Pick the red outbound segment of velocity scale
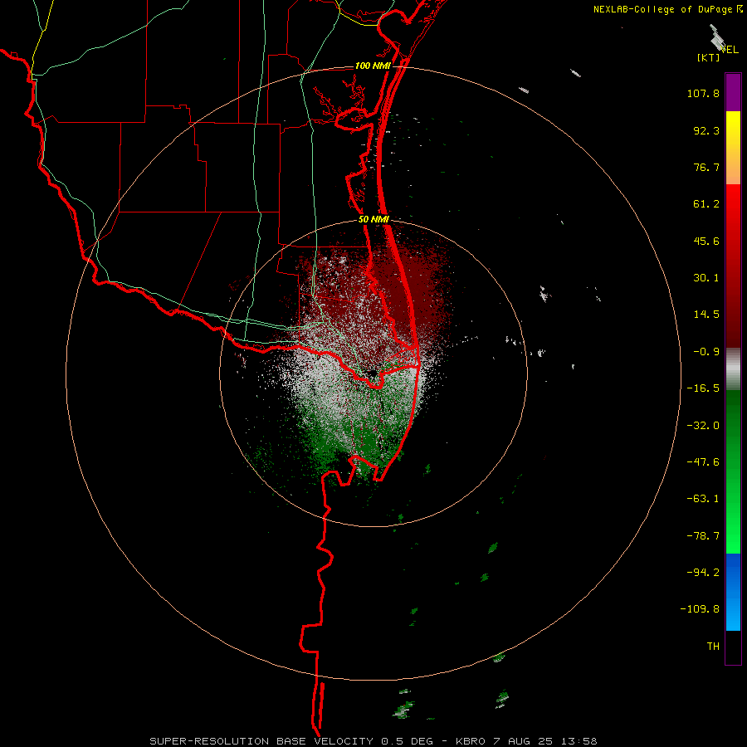 733,266
